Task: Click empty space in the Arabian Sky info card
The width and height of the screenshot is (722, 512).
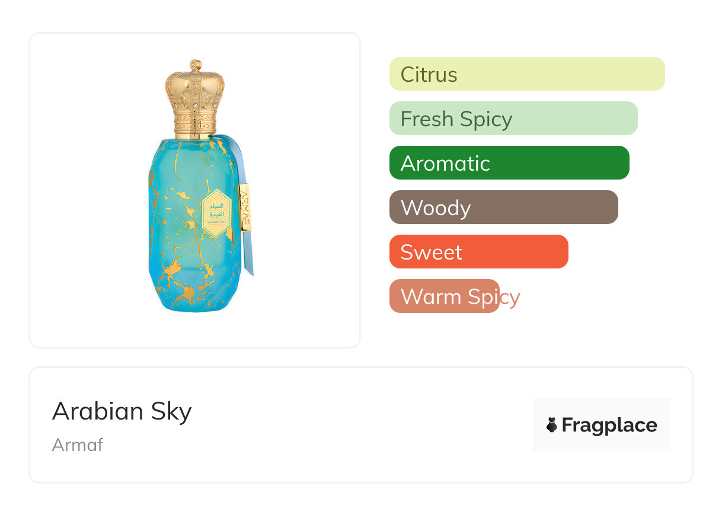Action: pos(356,427)
